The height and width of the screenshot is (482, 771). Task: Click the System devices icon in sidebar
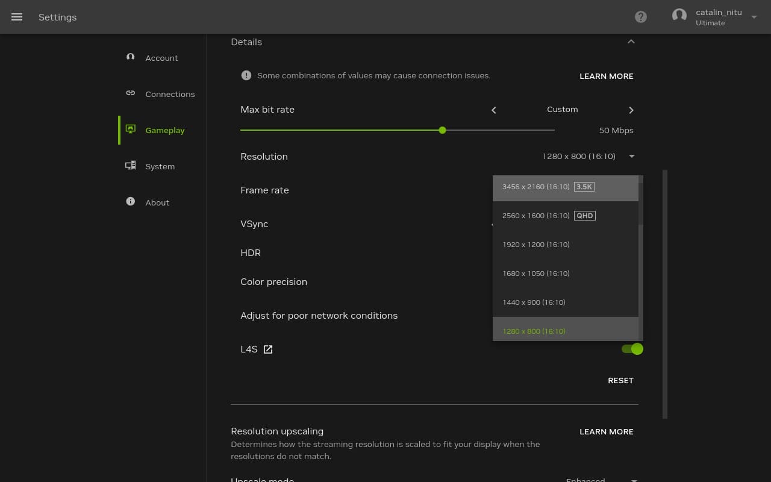coord(130,166)
